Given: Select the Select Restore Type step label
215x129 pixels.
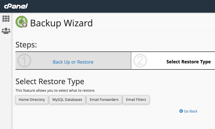Looking at the screenshot, I should tap(188, 62).
